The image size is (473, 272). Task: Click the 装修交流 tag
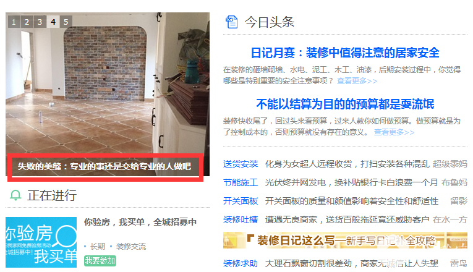[131, 247]
